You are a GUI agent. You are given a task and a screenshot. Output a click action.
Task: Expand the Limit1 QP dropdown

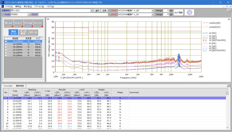click(153, 11)
